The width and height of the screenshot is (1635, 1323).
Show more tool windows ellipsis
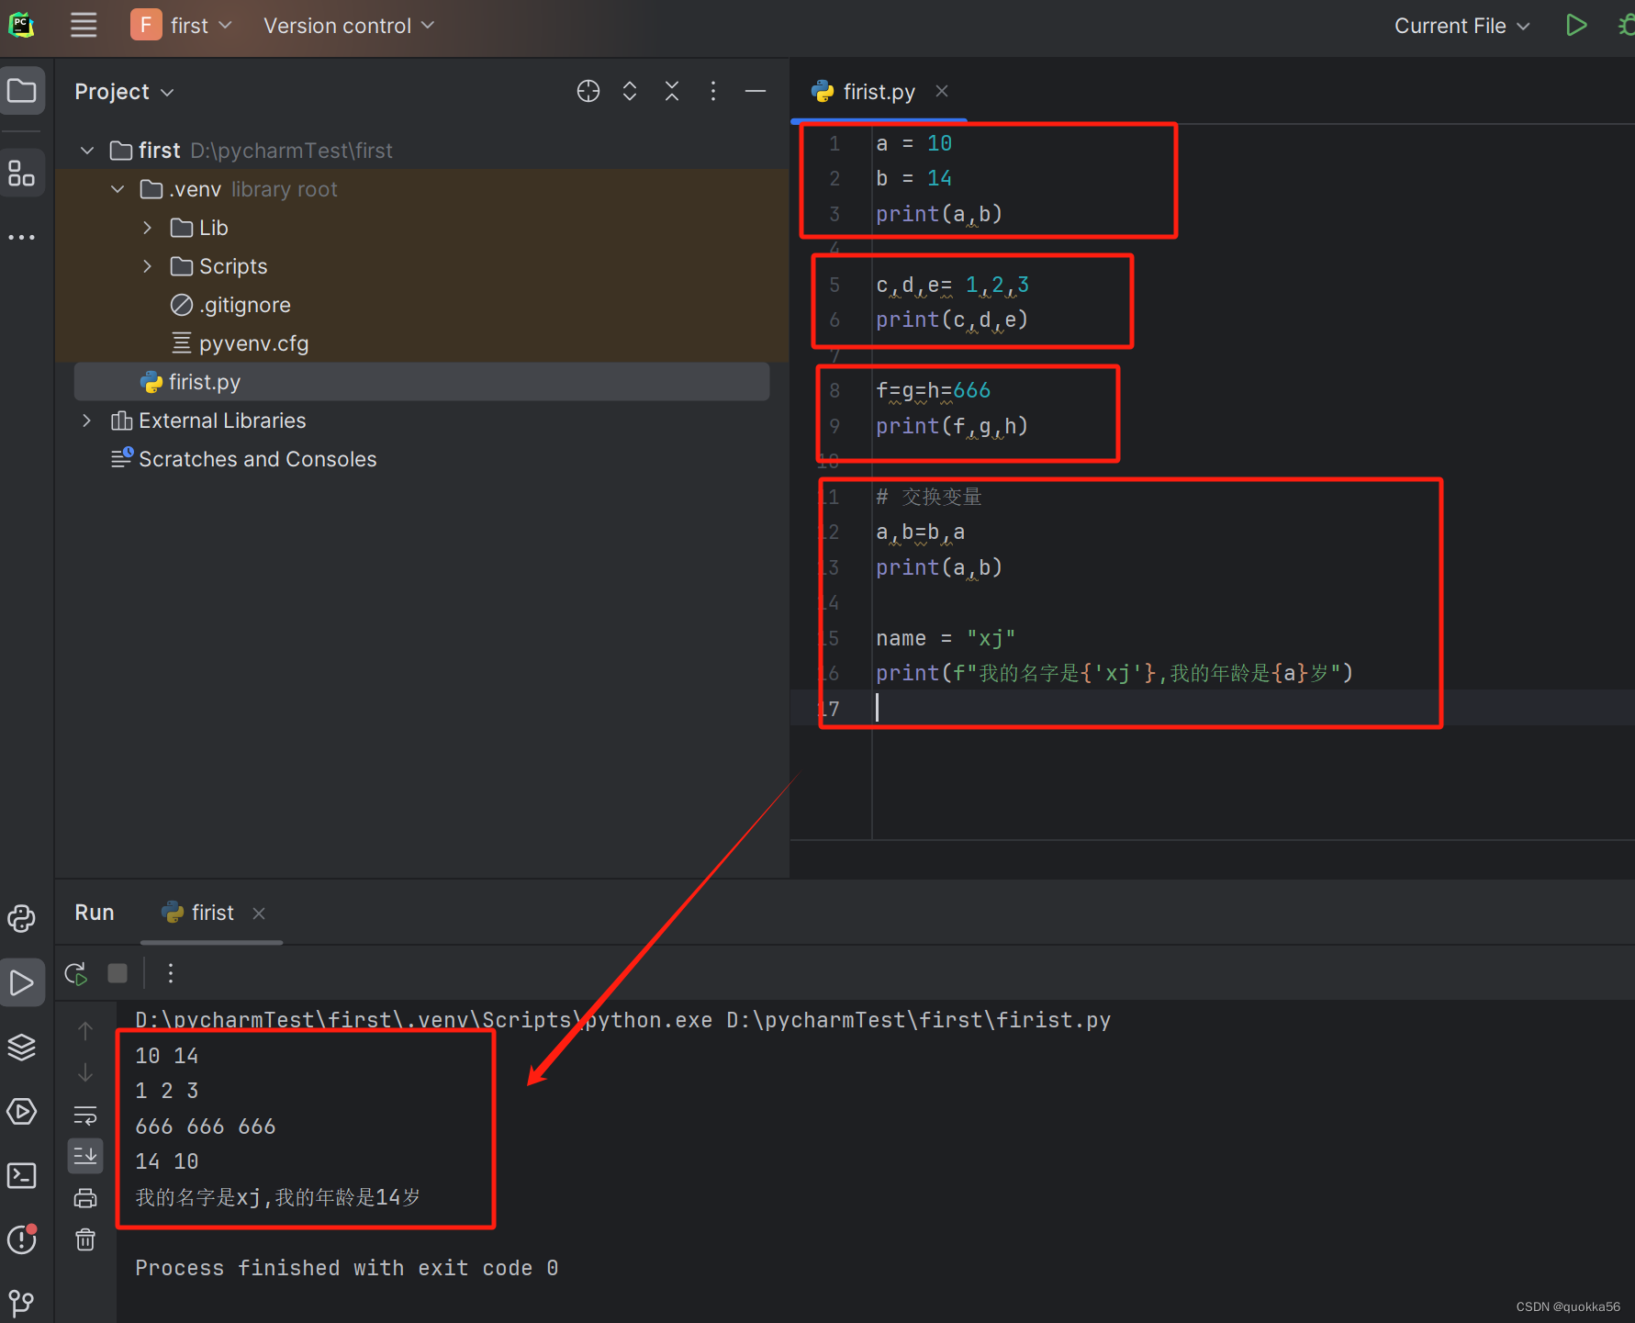(22, 237)
